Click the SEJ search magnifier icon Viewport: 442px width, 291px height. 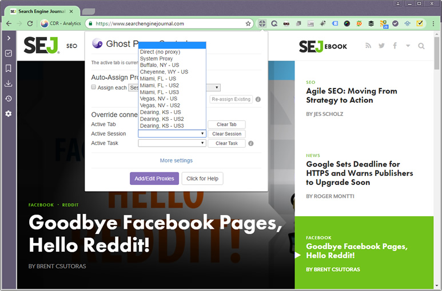(x=421, y=46)
